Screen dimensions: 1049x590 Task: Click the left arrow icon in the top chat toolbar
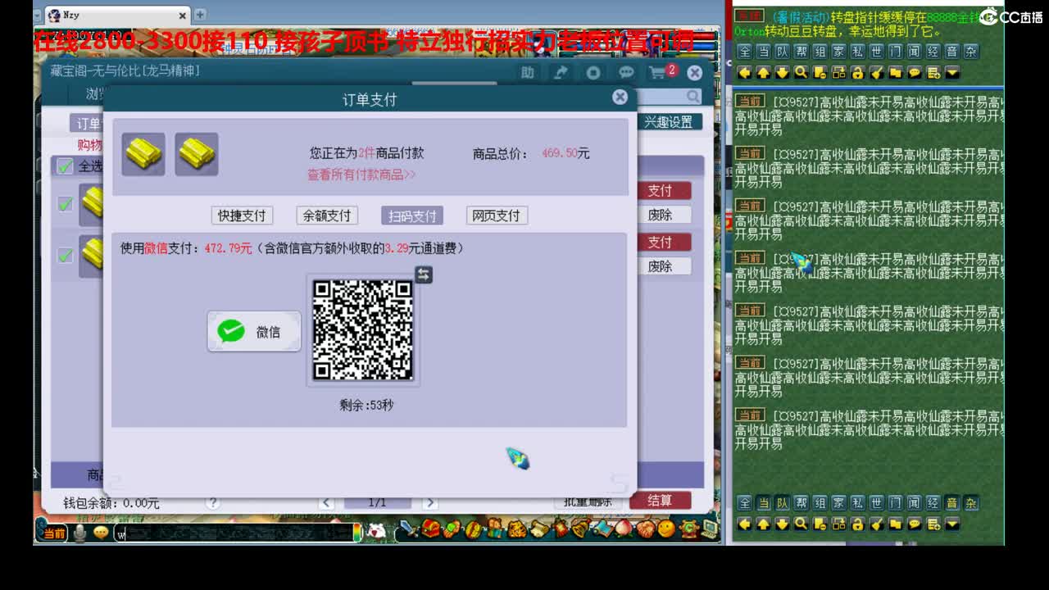[x=744, y=73]
